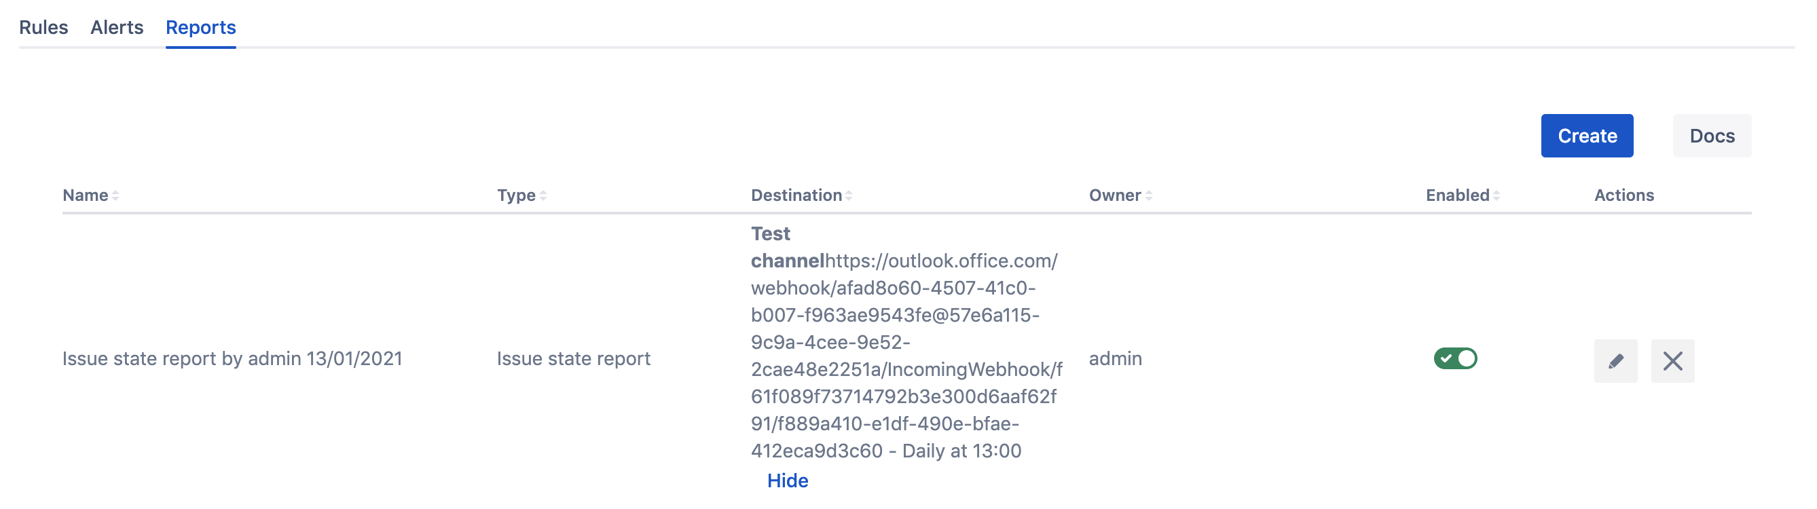The image size is (1817, 509).
Task: Click the admin owner cell
Action: click(x=1114, y=359)
